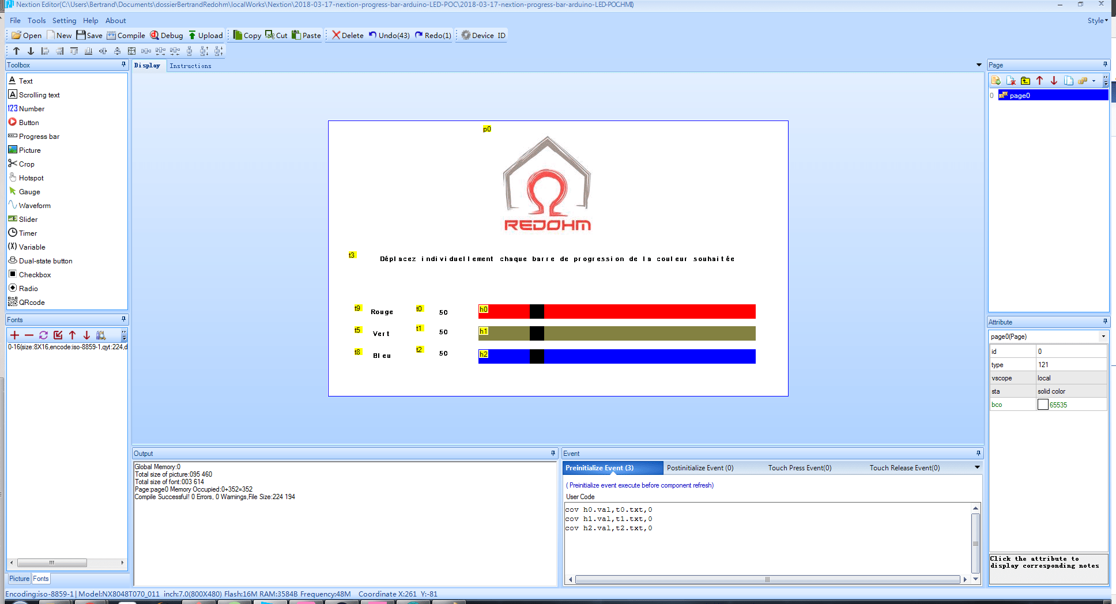Pin or unpin the Toolbox panel

[x=123, y=65]
